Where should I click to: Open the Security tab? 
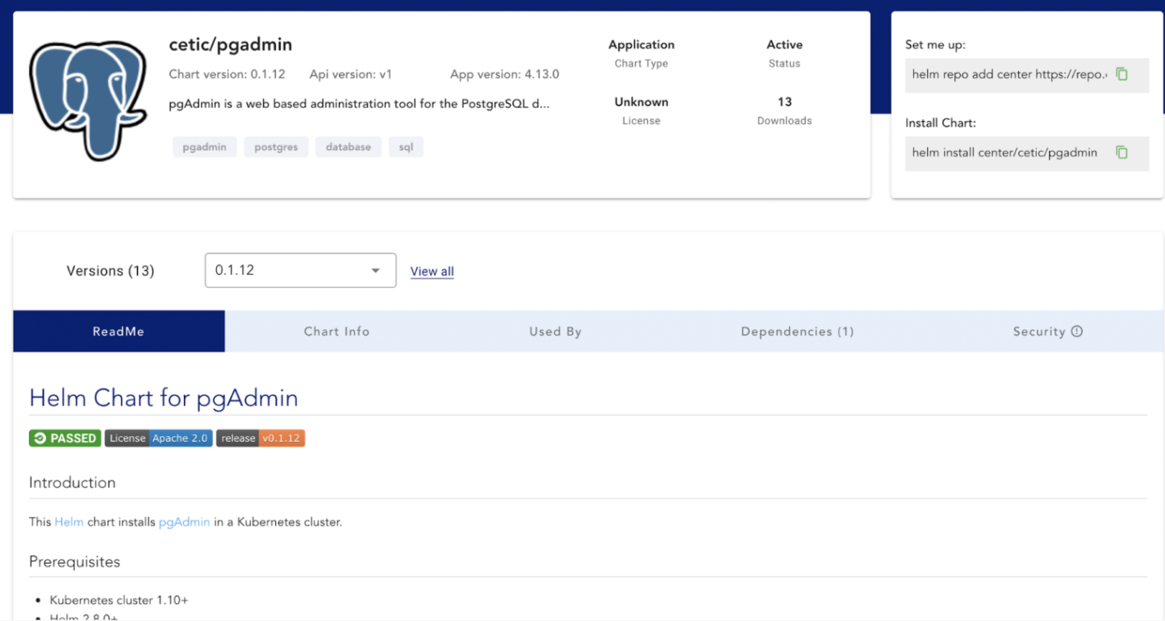tap(1047, 331)
